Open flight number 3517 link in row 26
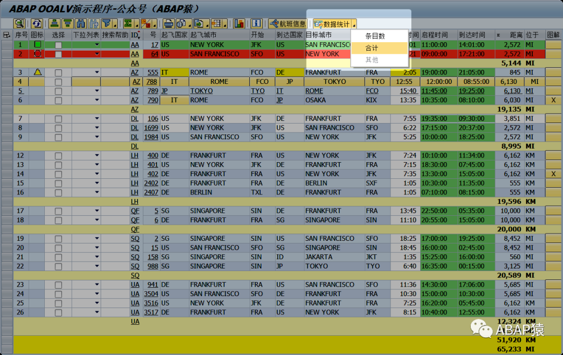Screen dimensions: 563x355 (151, 312)
